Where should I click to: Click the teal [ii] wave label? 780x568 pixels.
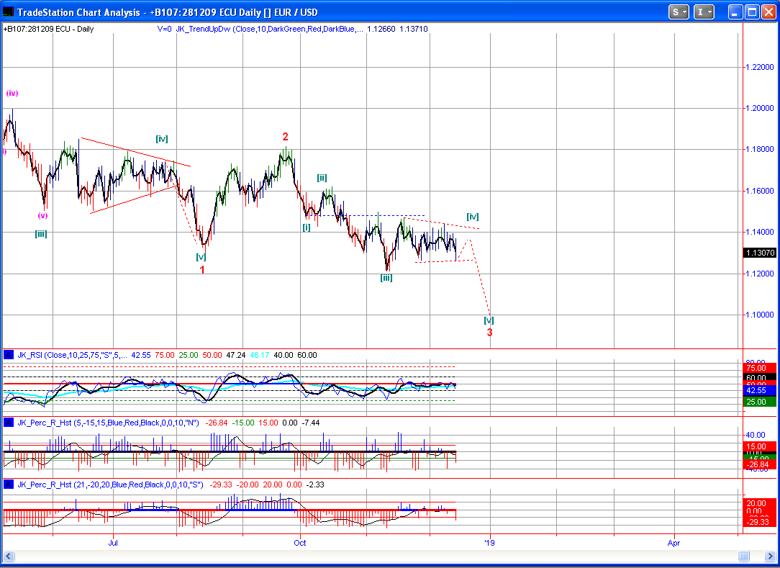click(322, 178)
